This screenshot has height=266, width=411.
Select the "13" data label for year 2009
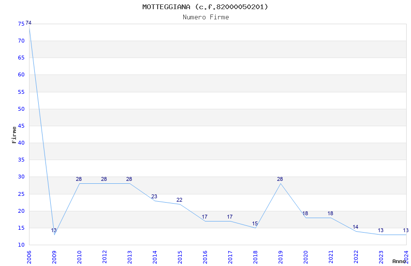click(54, 231)
